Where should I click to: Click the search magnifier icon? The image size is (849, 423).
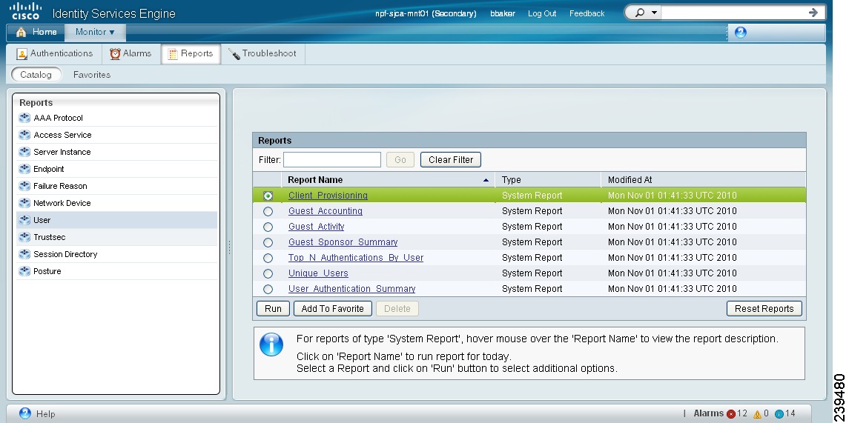click(x=640, y=13)
